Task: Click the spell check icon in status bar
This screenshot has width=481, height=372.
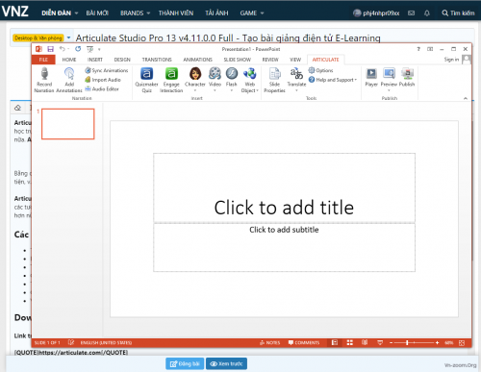Action: (x=71, y=342)
